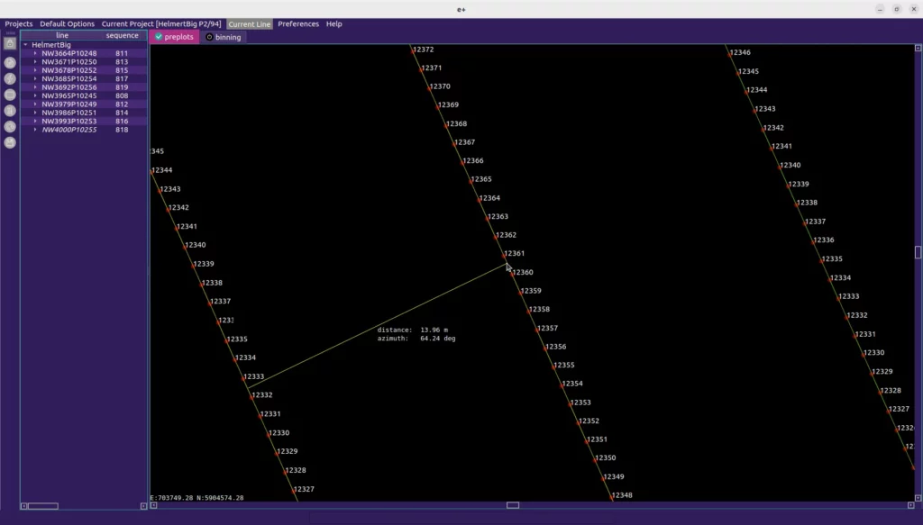The image size is (923, 525).
Task: Expand line NW3692P10256
Action: 35,87
